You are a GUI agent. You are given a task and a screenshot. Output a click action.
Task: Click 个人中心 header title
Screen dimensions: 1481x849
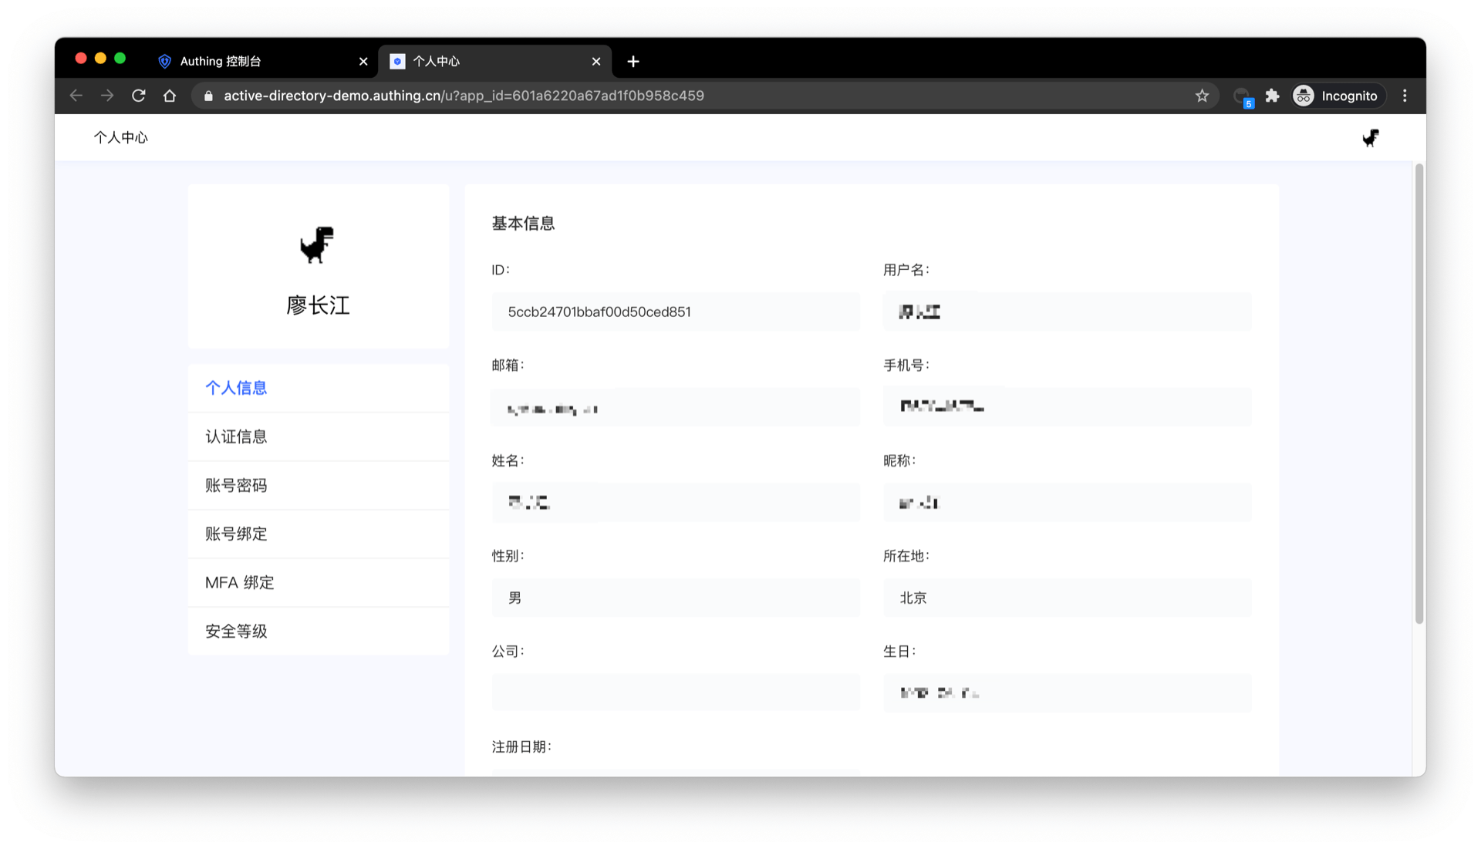(x=120, y=137)
